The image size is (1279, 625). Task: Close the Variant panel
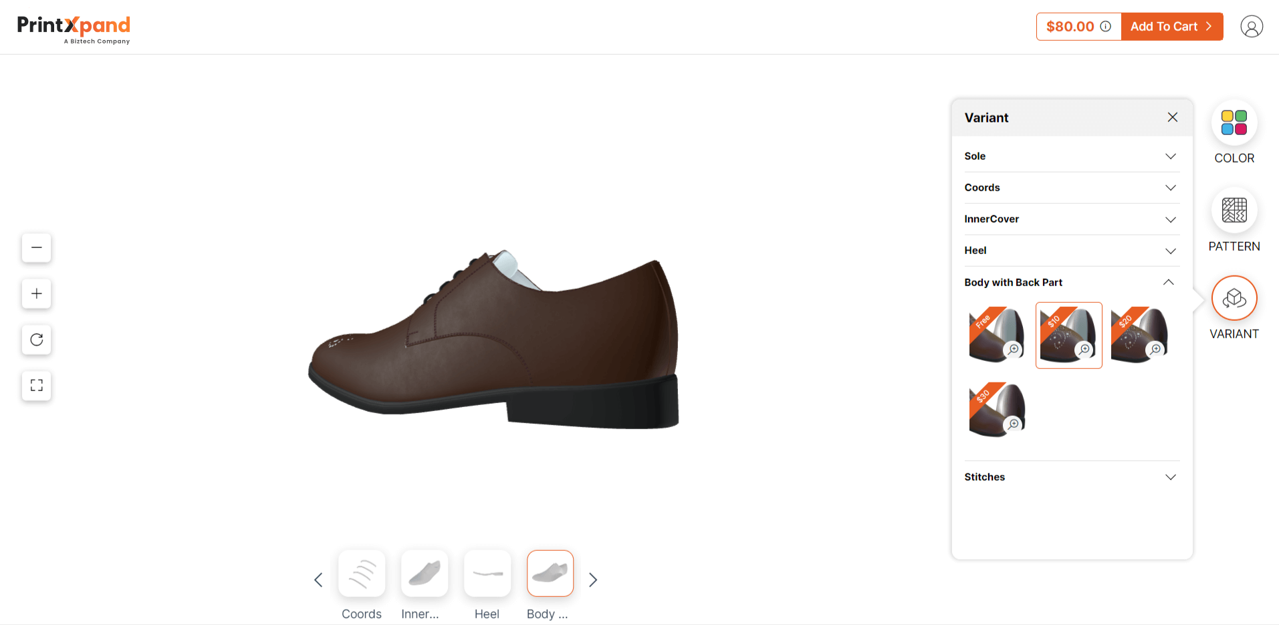coord(1173,118)
